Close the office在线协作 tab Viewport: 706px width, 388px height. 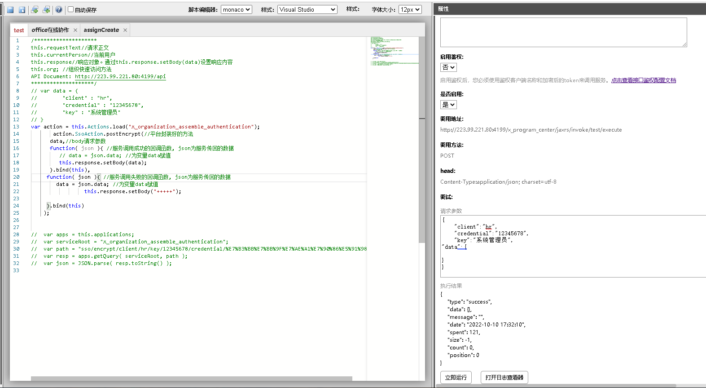pyautogui.click(x=75, y=30)
